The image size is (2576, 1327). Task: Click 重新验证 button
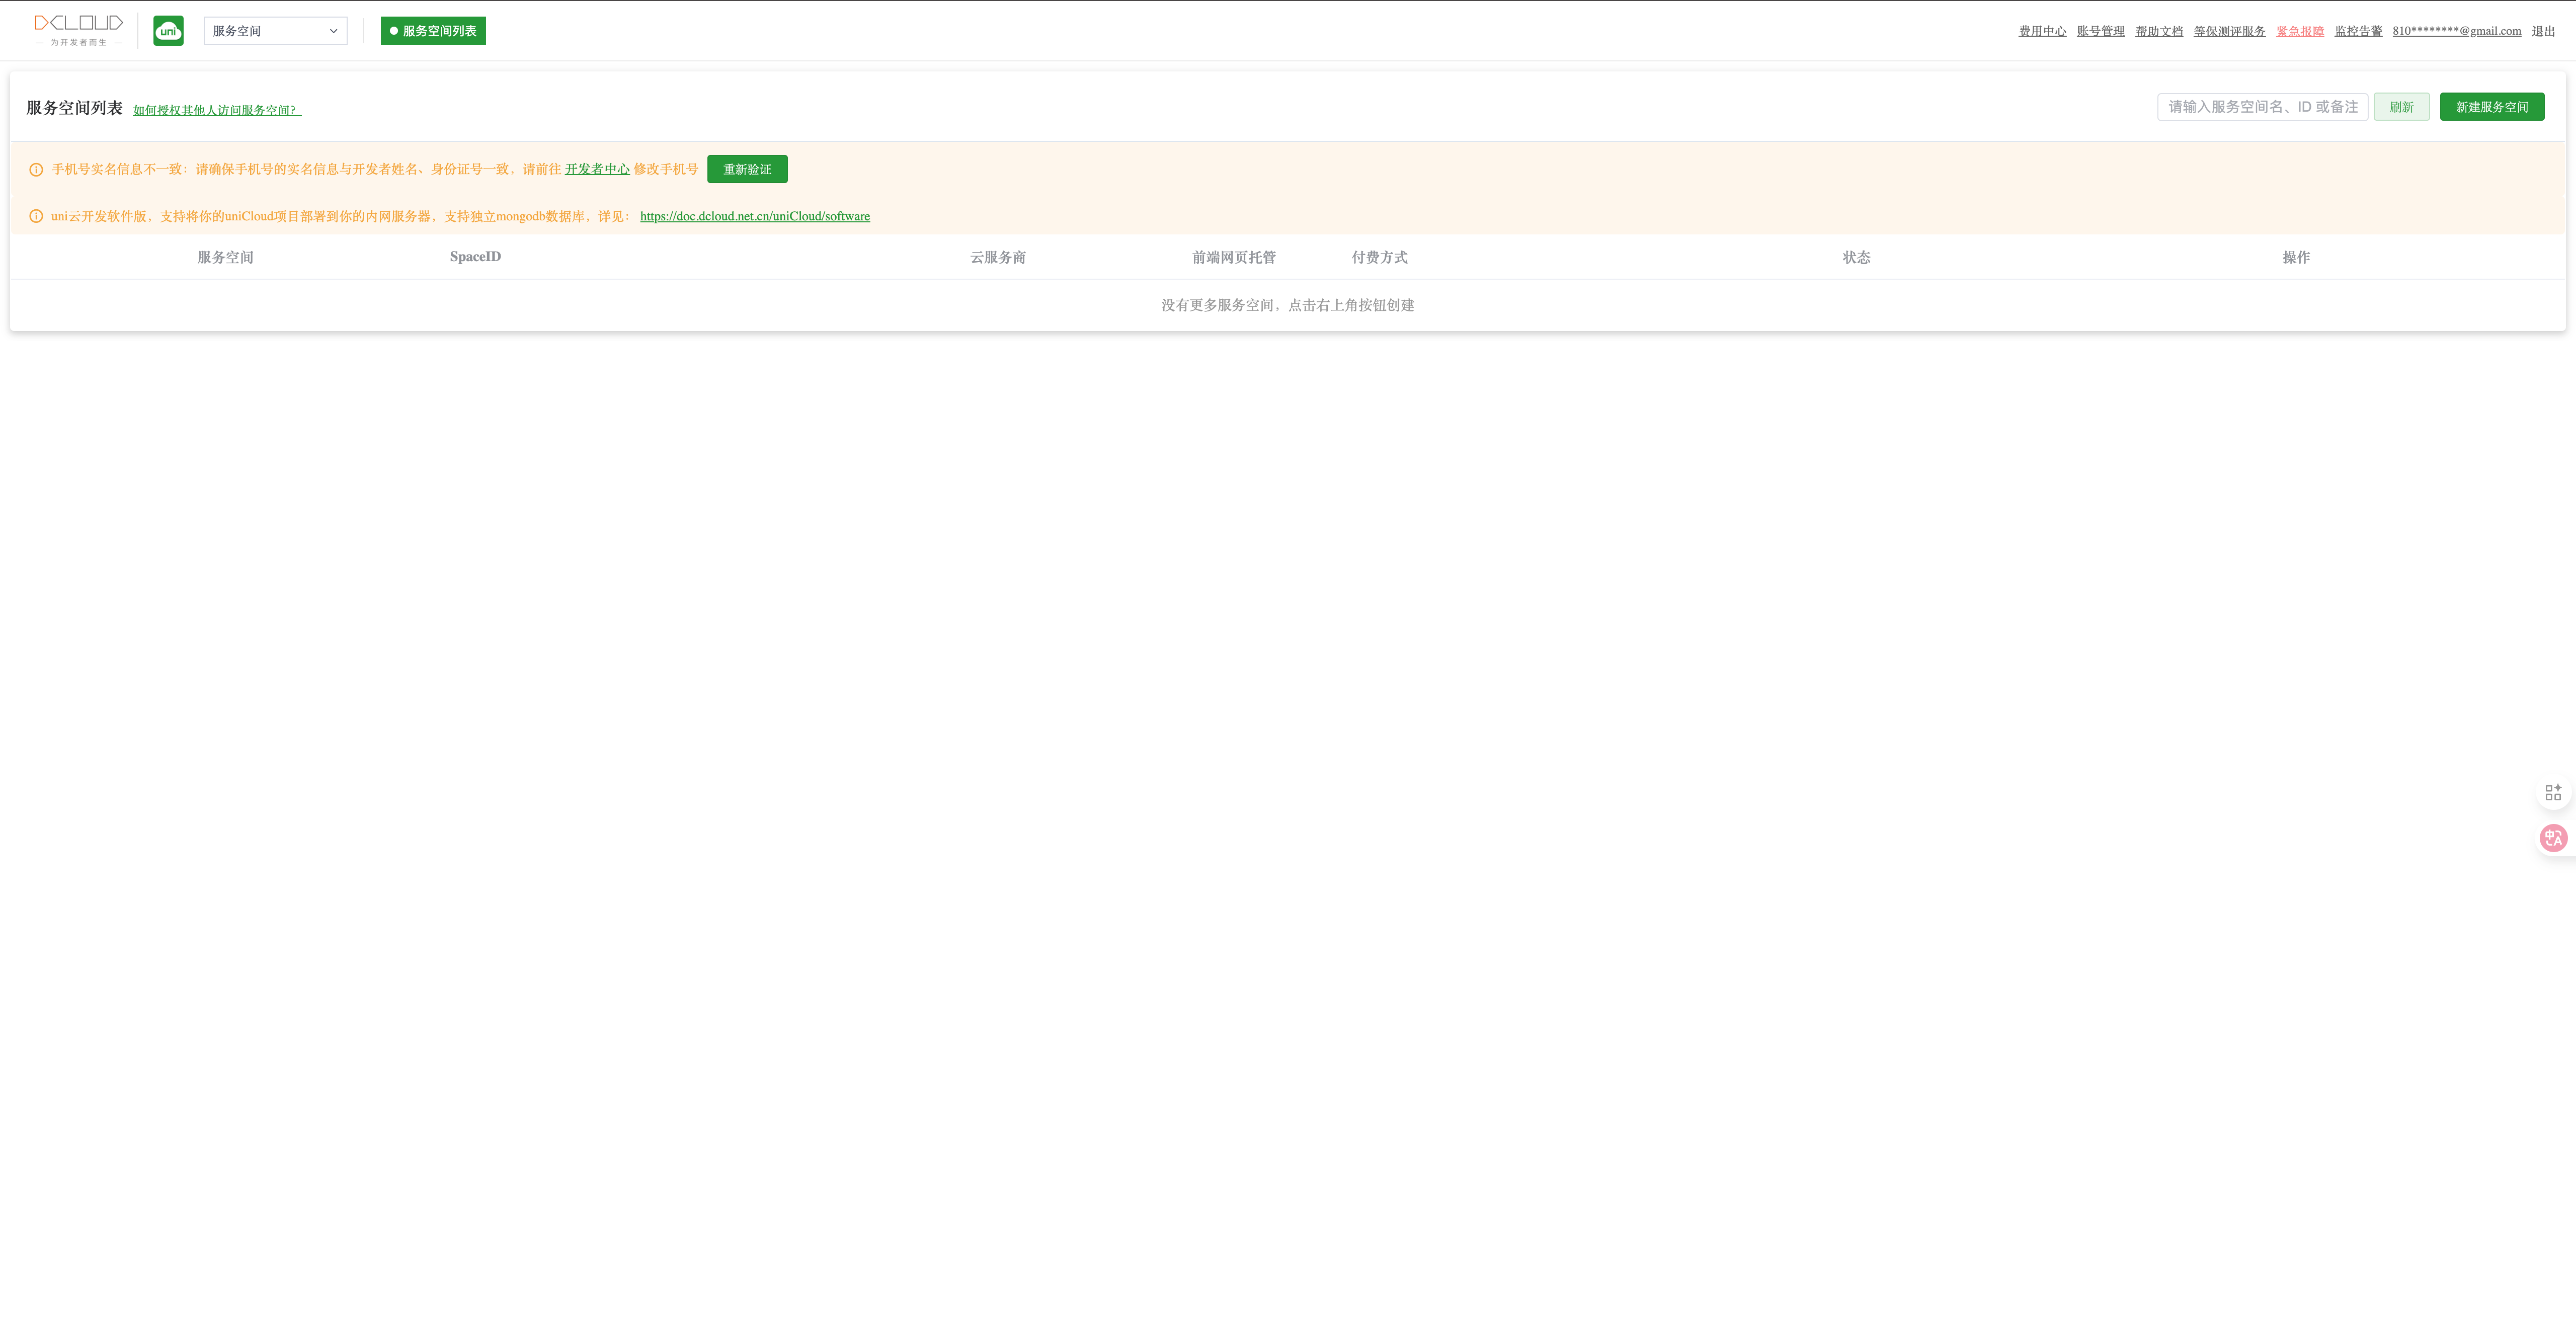[747, 169]
